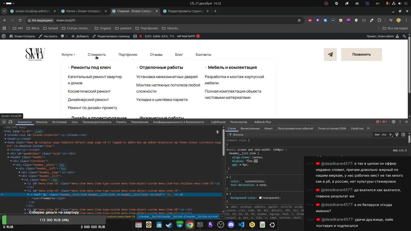Click the Sinaev Company logo
411x231 pixels.
[x=35, y=54]
